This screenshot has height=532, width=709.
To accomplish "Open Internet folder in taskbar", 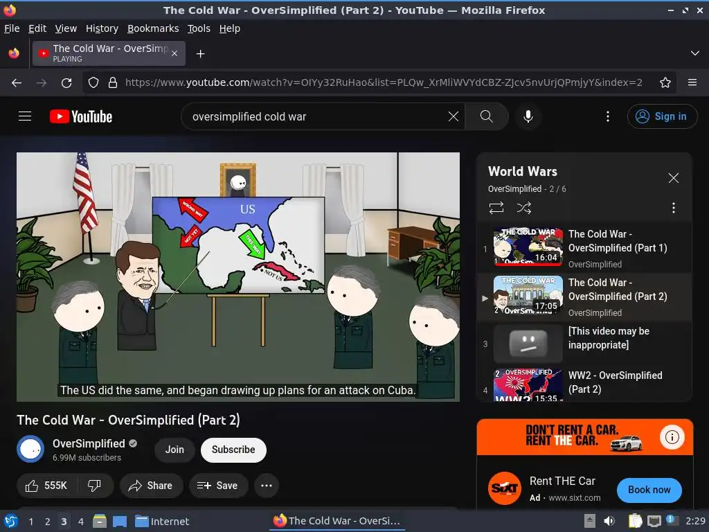I will point(162,521).
